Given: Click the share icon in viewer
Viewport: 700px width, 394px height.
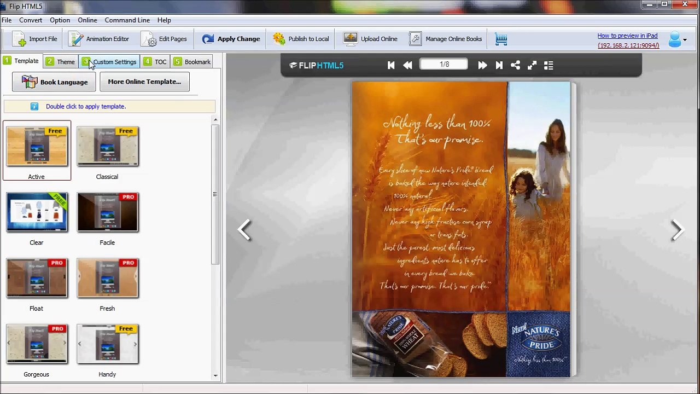Looking at the screenshot, I should pyautogui.click(x=515, y=65).
